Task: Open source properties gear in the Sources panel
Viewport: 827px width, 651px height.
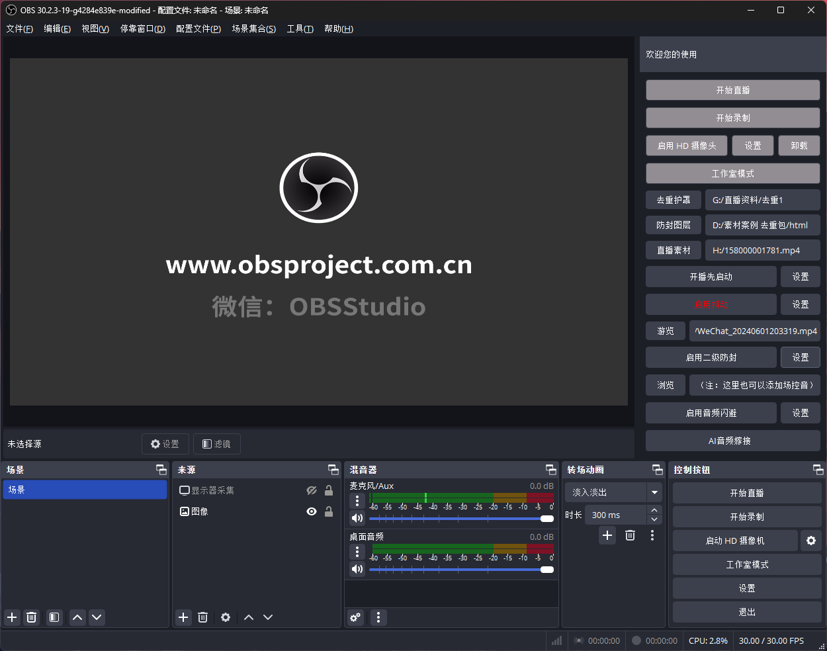Action: [226, 617]
